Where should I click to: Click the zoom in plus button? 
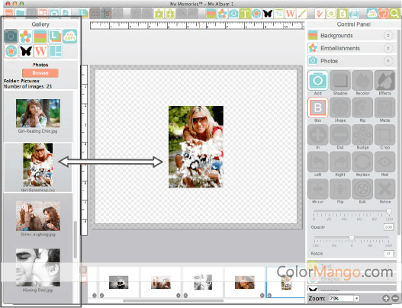[386, 298]
